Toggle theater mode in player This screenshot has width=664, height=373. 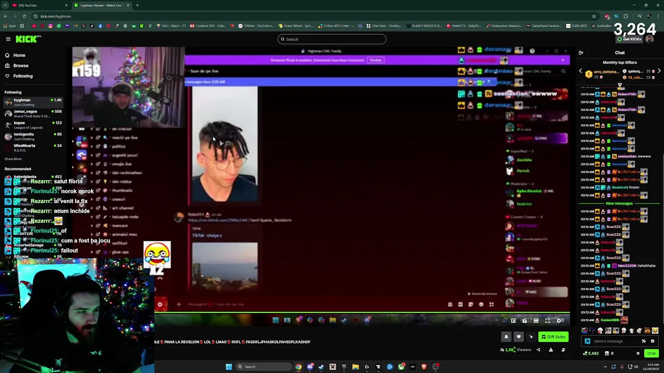(x=536, y=321)
